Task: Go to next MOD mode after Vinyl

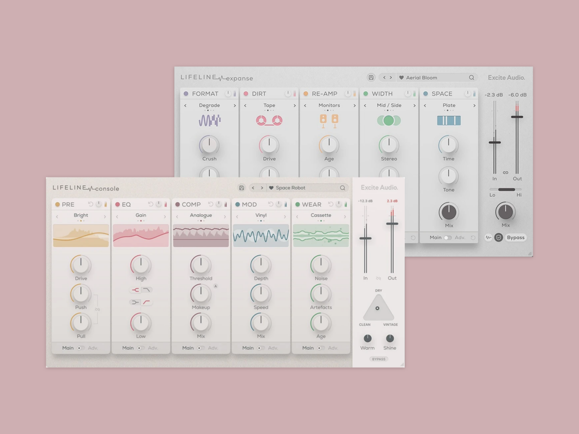Action: click(x=285, y=217)
